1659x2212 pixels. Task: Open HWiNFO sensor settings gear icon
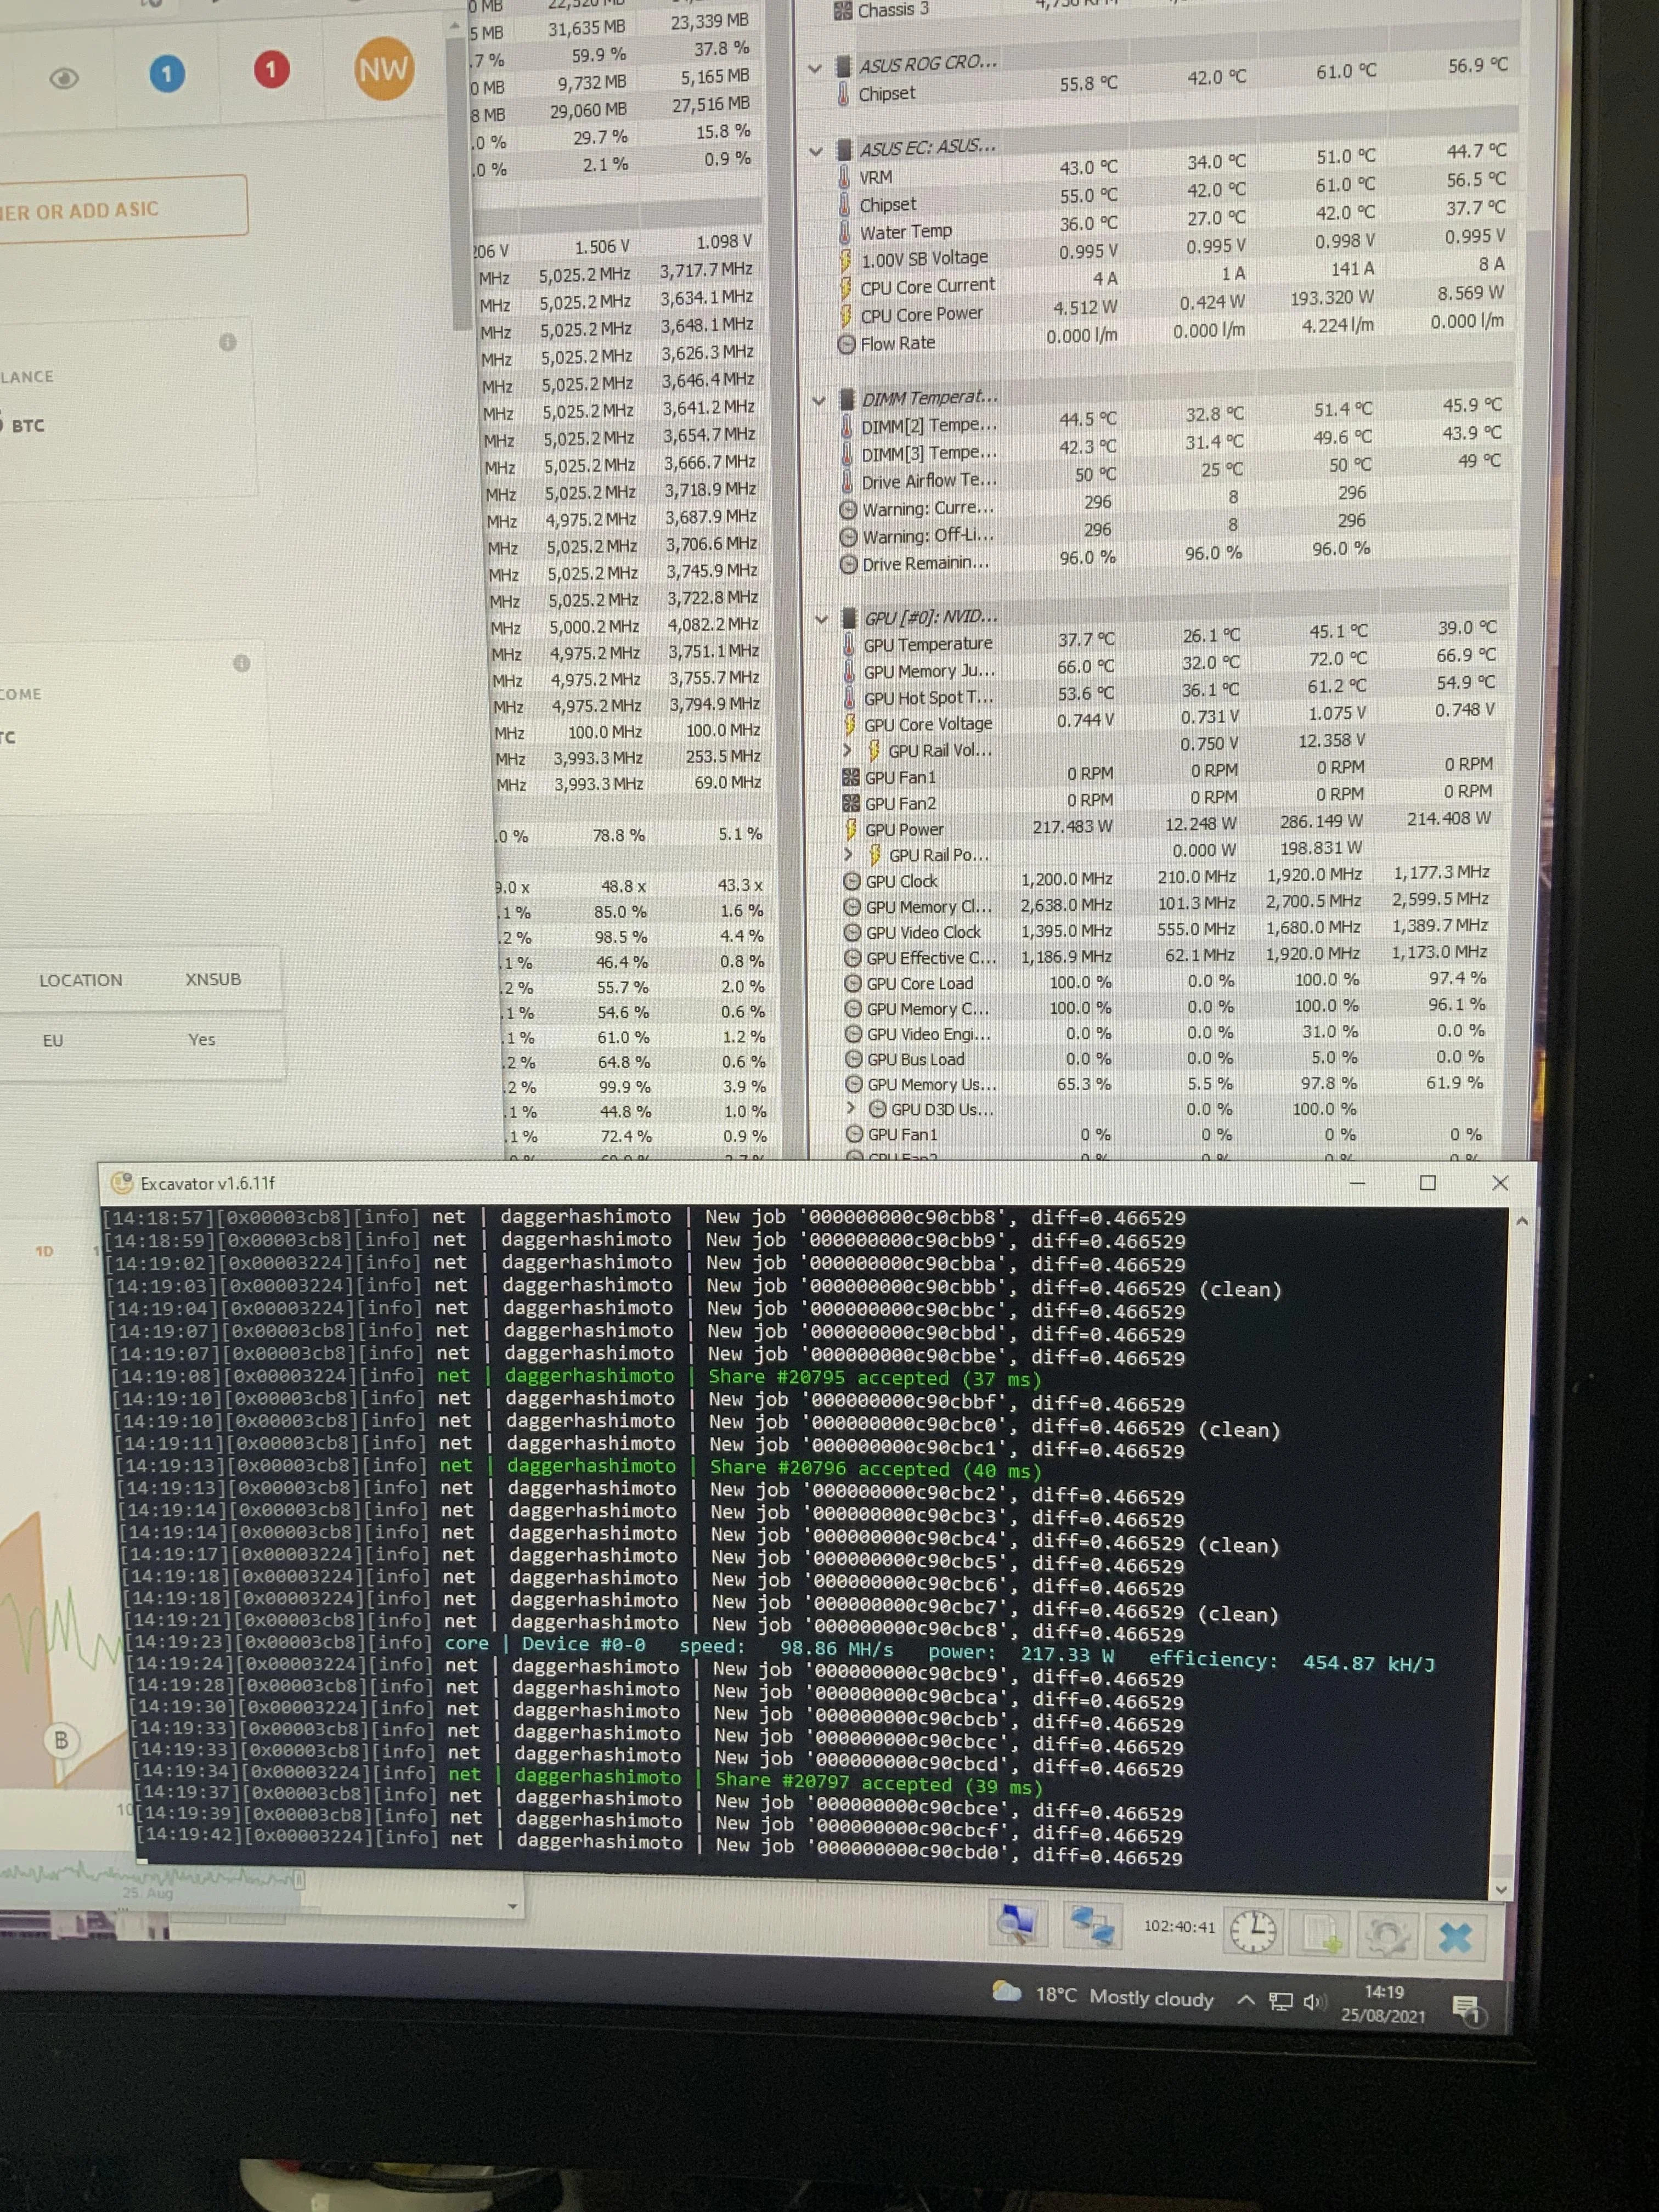1387,1936
